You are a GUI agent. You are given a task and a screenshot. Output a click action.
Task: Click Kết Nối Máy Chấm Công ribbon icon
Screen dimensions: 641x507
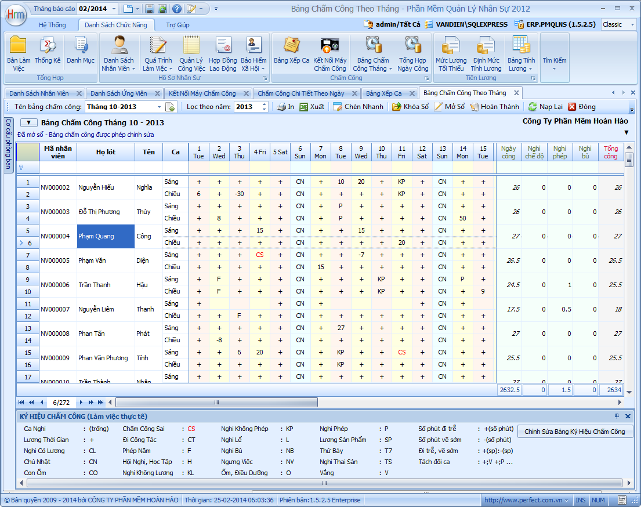point(330,53)
